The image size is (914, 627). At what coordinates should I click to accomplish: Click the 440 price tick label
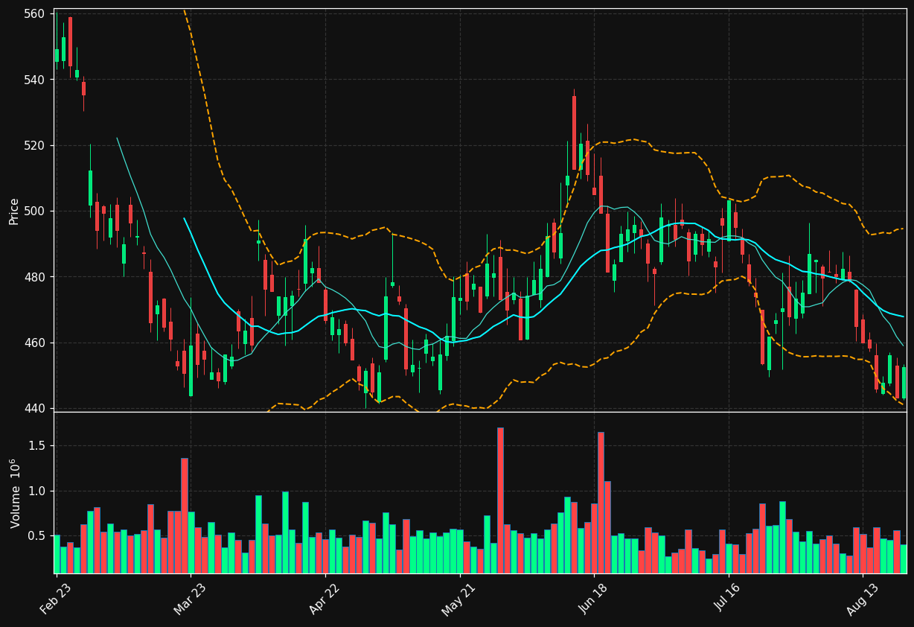[35, 409]
